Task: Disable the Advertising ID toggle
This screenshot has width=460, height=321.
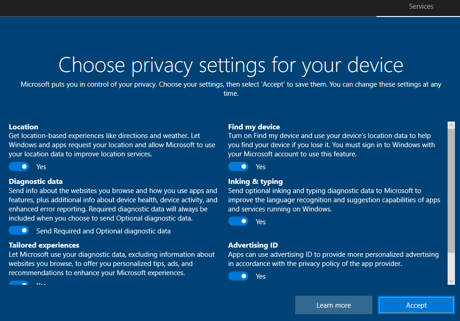Action: pyautogui.click(x=238, y=276)
